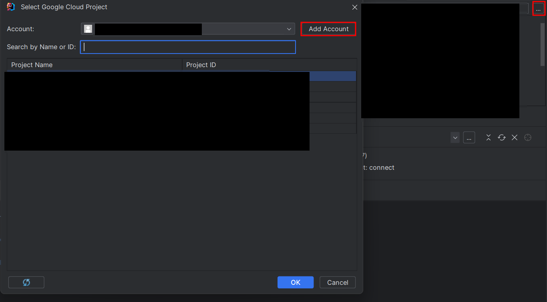The height and width of the screenshot is (302, 547).
Task: Click the refresh projects icon button
Action: point(26,282)
